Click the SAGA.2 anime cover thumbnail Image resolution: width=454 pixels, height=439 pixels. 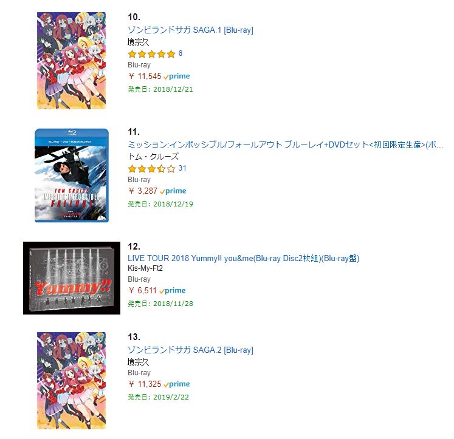[x=72, y=381]
